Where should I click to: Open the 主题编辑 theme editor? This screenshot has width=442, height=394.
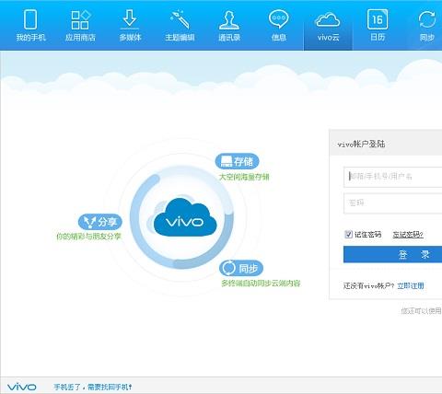click(180, 25)
